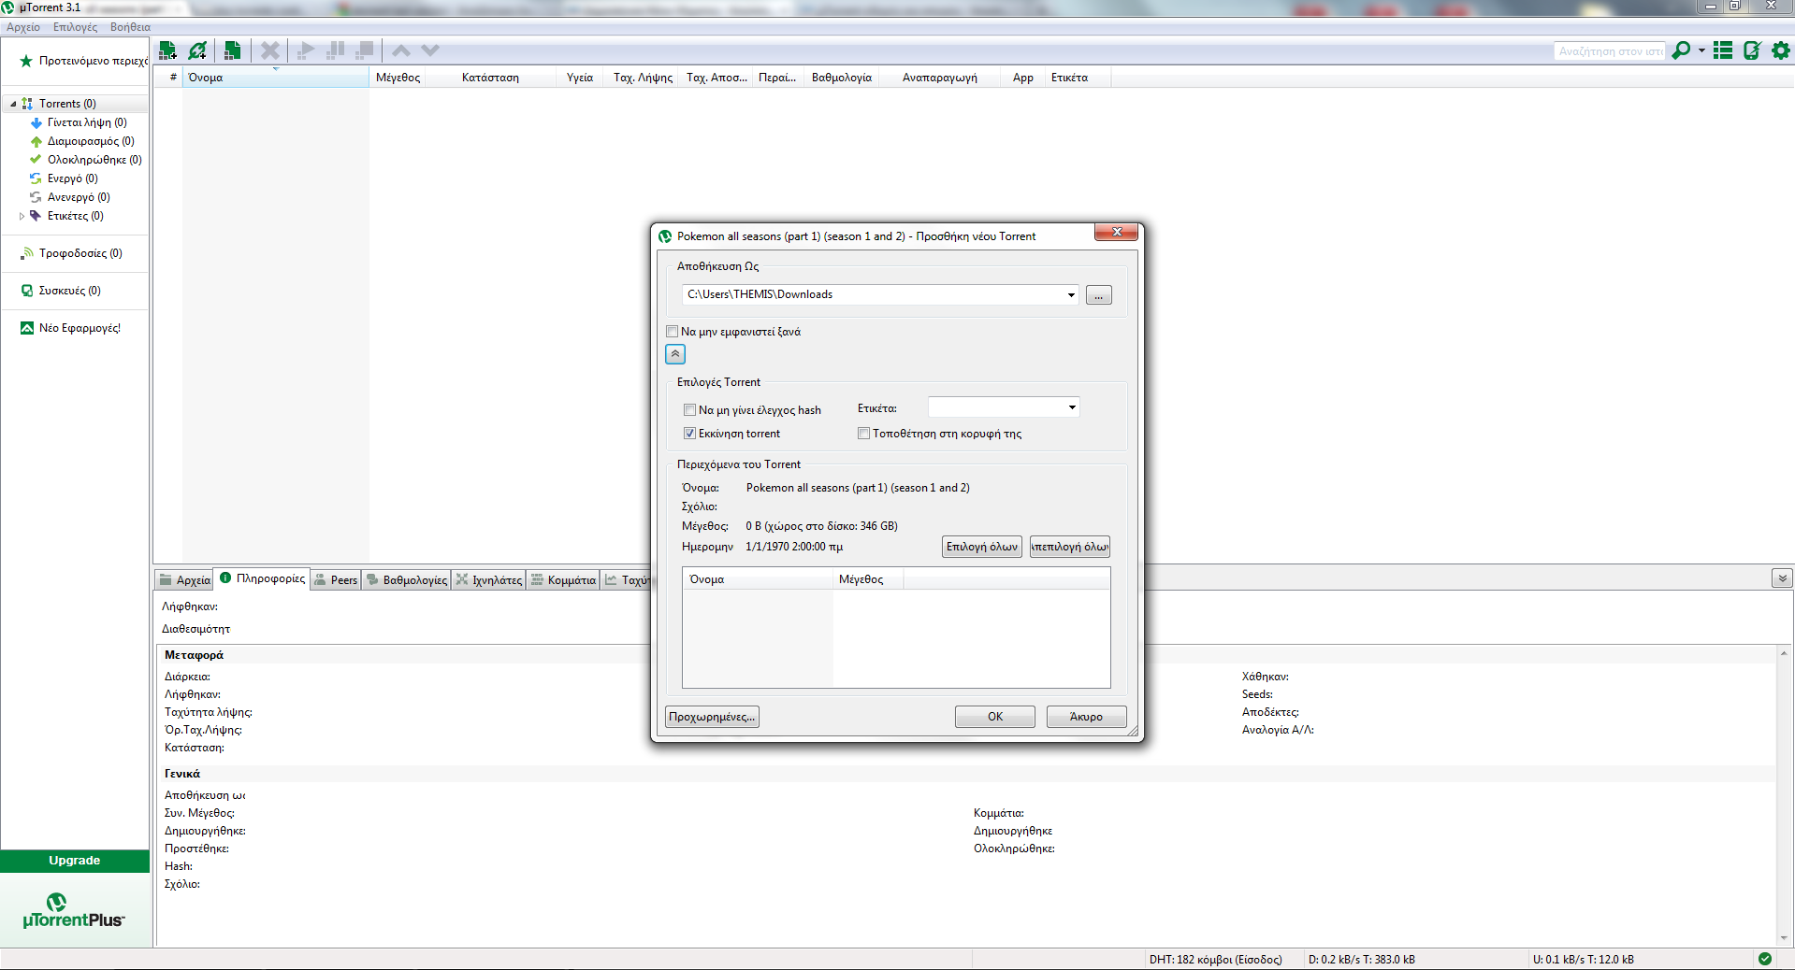Image resolution: width=1795 pixels, height=970 pixels.
Task: Click the Remove torrent X icon
Action: 270,50
